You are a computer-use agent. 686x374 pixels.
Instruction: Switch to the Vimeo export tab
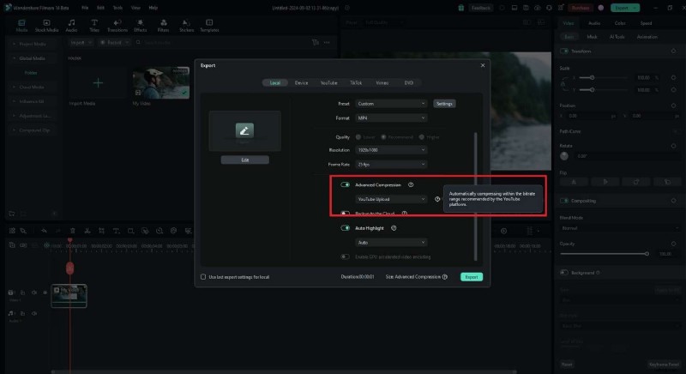click(x=382, y=82)
